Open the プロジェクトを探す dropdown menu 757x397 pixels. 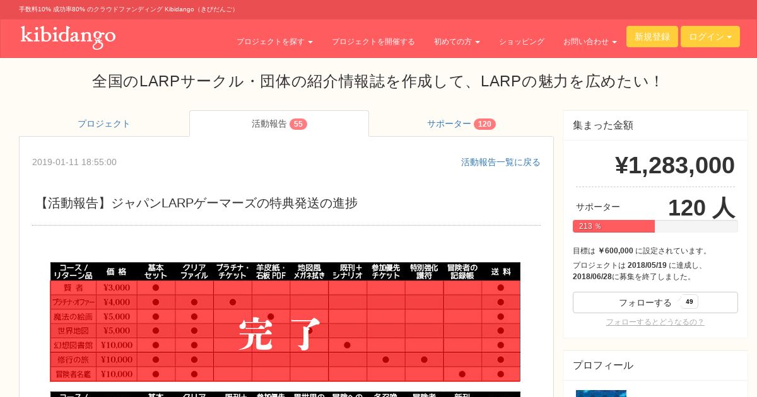(274, 42)
